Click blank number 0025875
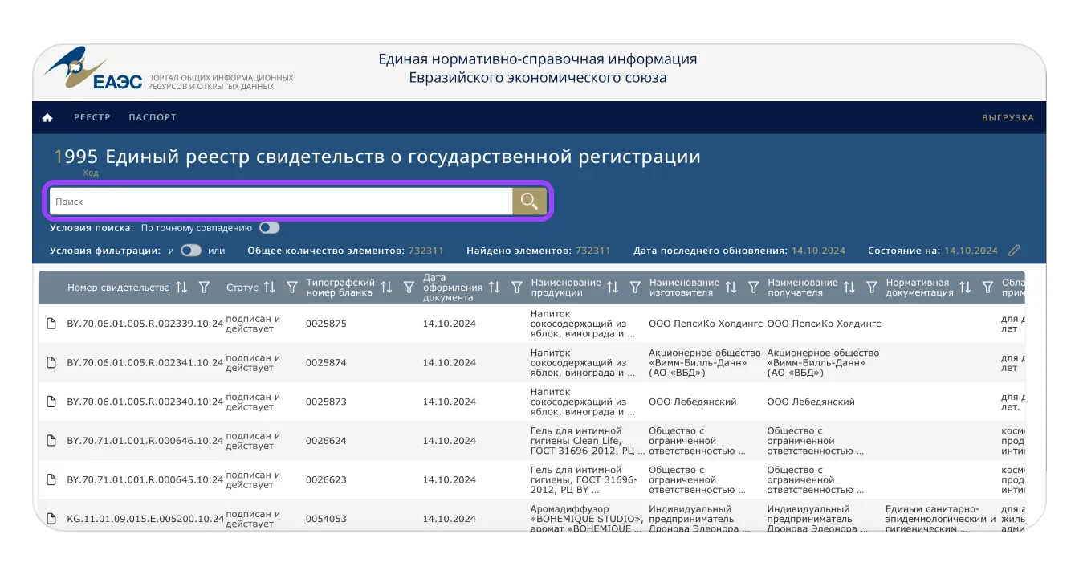This screenshot has height=575, width=1079. coord(326,324)
